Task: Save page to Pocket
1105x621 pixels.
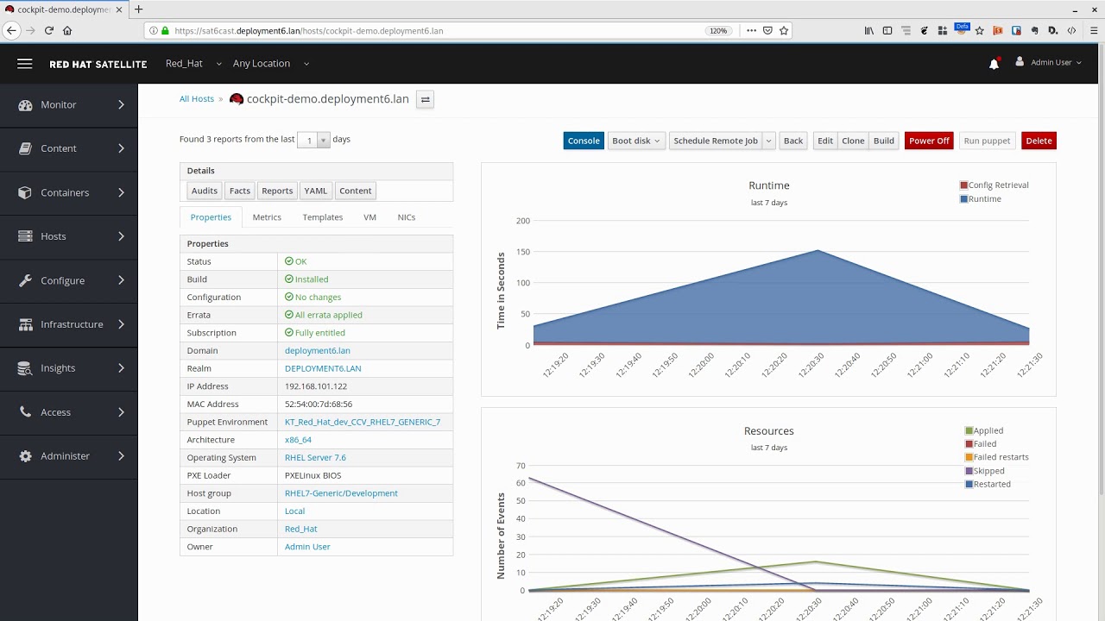Action: [767, 30]
